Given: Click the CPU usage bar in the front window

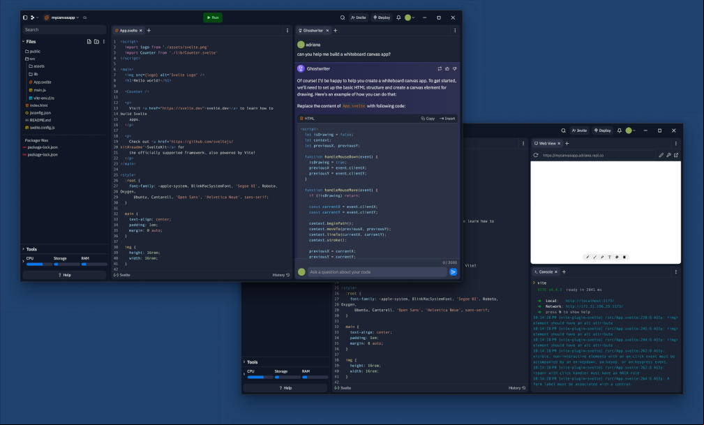Looking at the screenshot, I should [x=39, y=264].
